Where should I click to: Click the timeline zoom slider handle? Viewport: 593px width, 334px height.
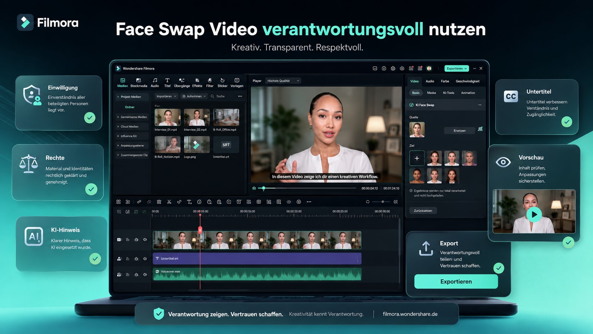click(382, 202)
